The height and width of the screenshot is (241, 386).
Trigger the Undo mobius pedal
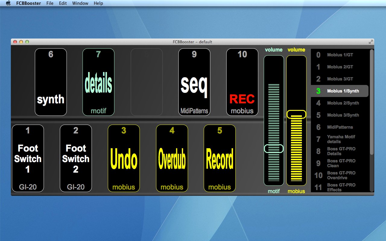tap(124, 158)
